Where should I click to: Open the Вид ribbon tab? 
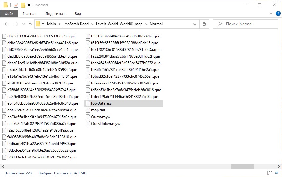(78, 14)
